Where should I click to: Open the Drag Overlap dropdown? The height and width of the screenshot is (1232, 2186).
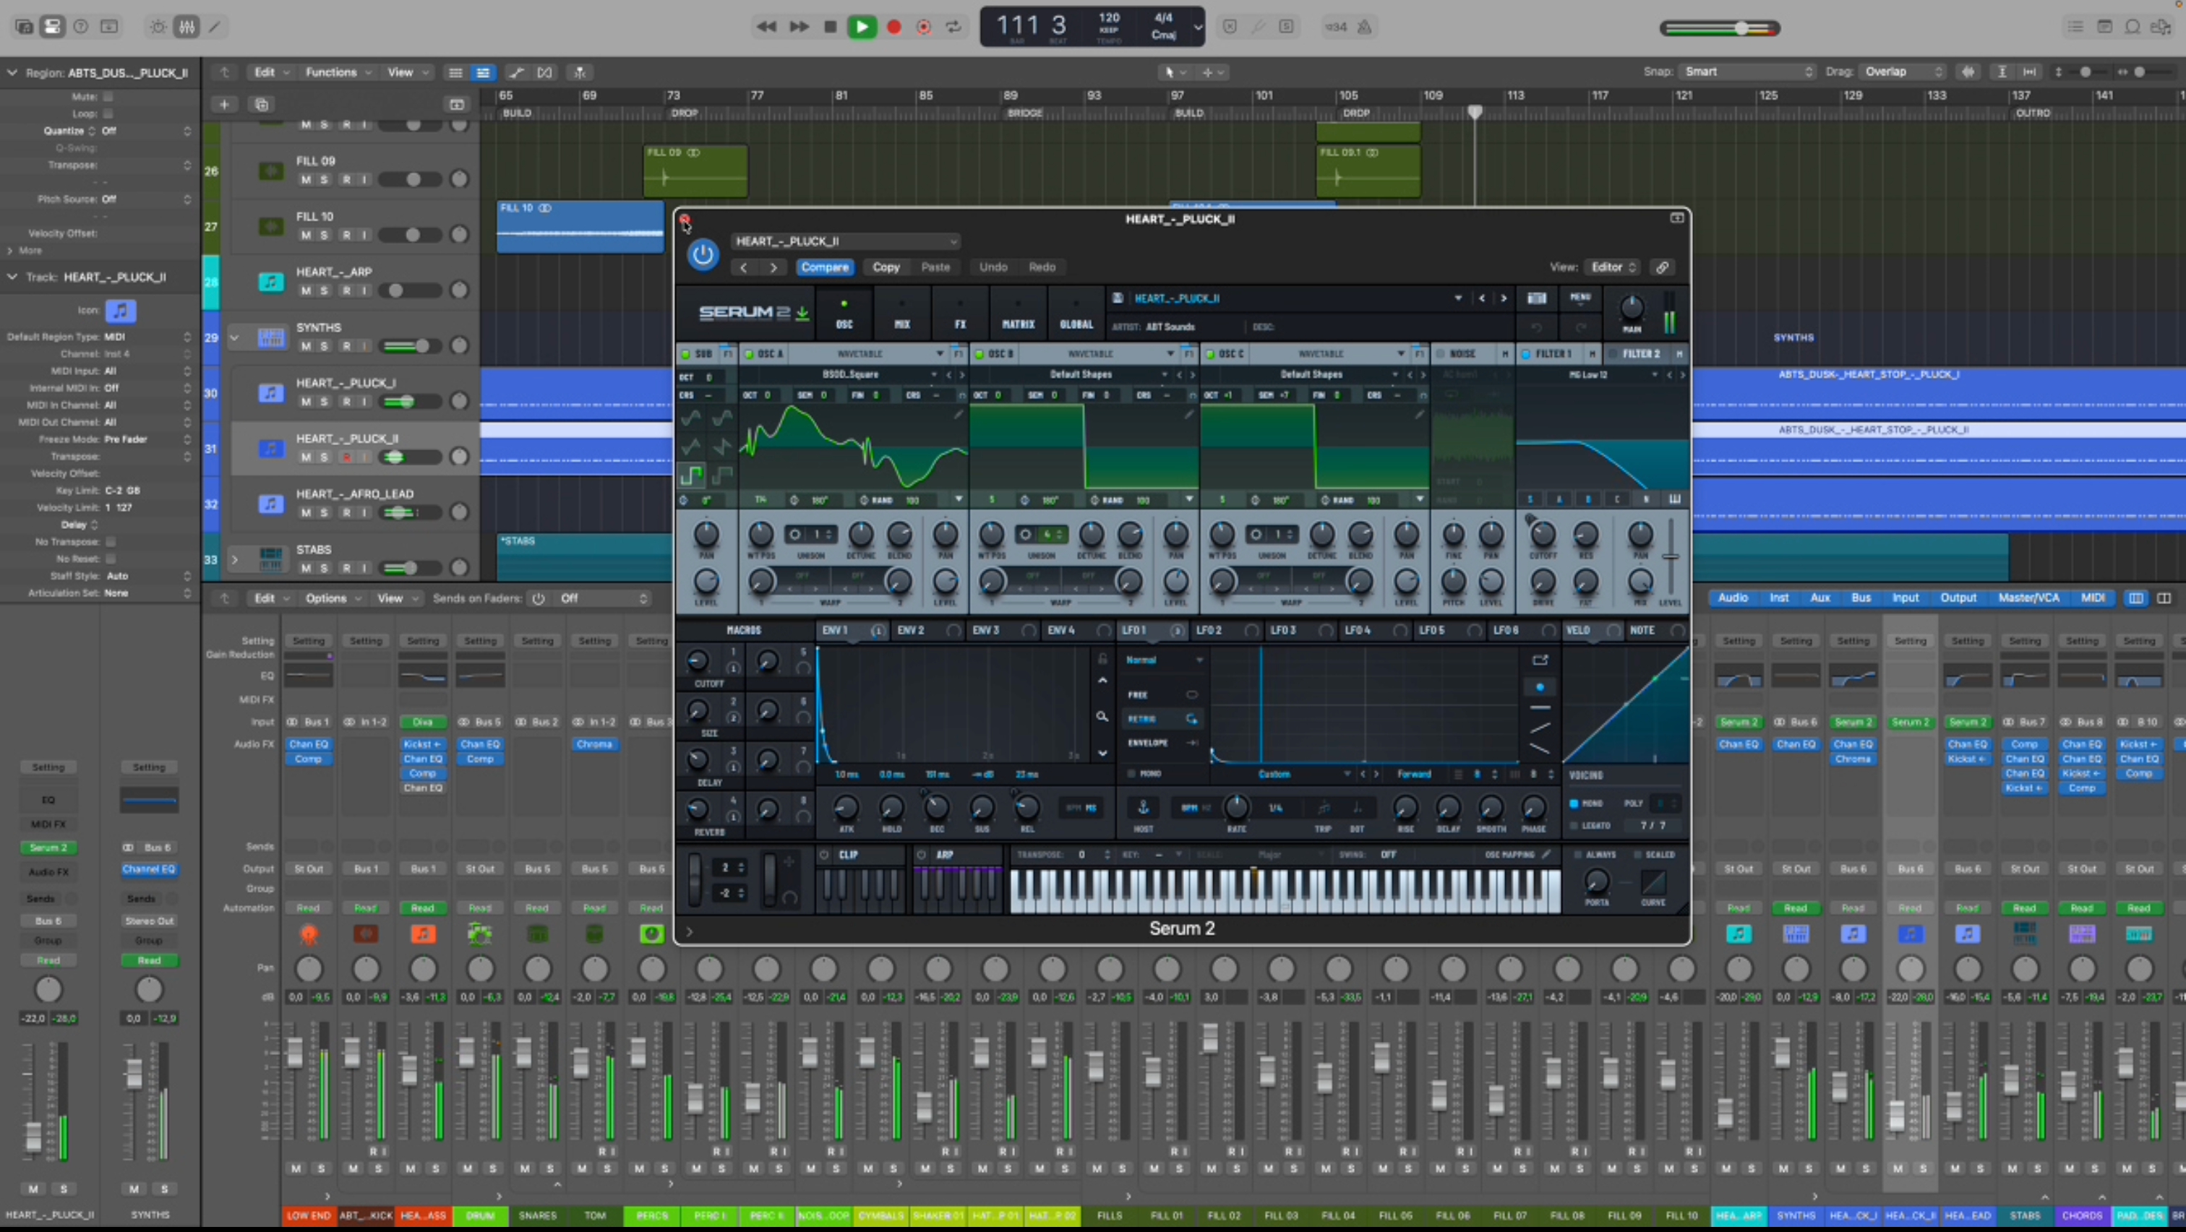(1903, 72)
